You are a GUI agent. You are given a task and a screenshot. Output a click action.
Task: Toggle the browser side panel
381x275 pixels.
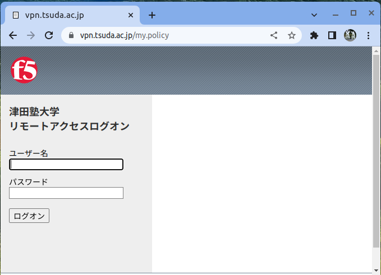click(x=332, y=35)
